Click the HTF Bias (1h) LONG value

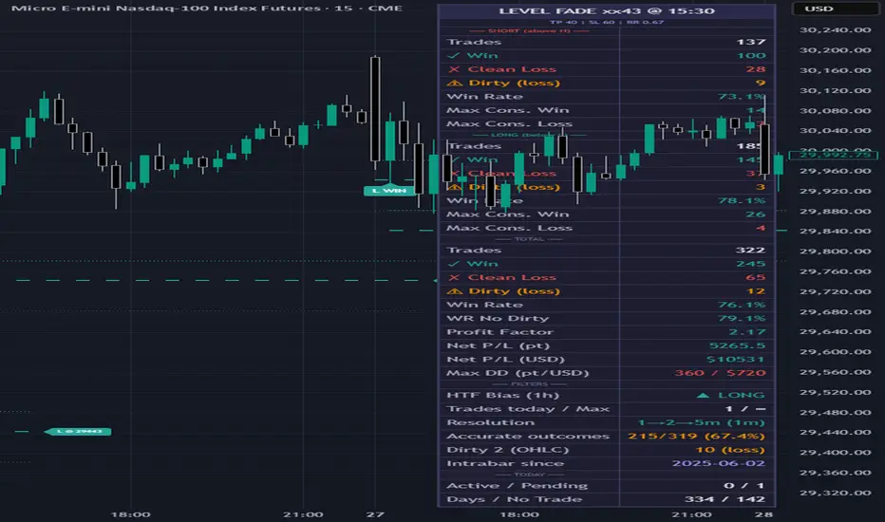[x=730, y=395]
